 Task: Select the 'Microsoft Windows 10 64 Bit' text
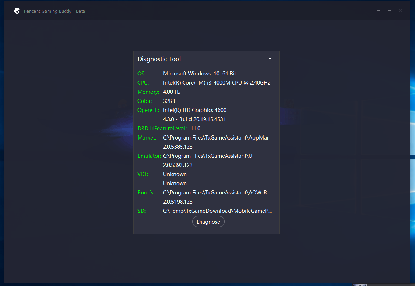(200, 73)
